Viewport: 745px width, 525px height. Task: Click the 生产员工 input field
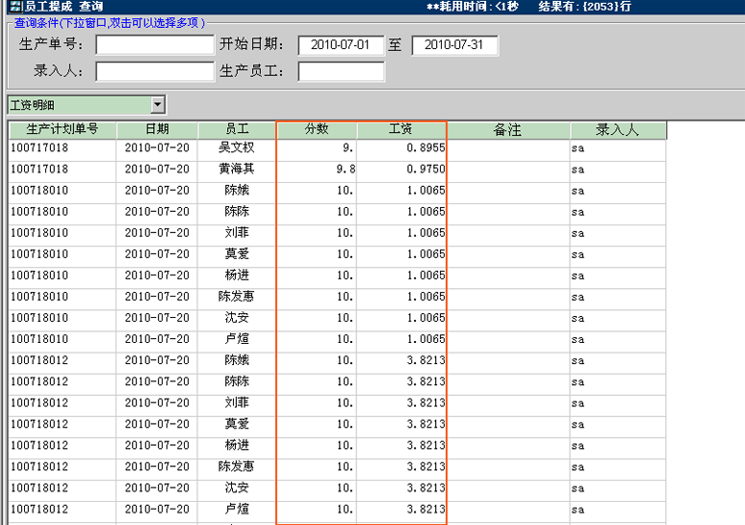tap(341, 71)
